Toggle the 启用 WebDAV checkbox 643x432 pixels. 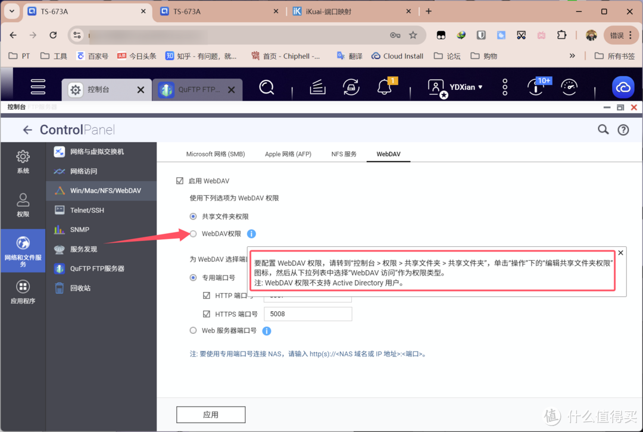[180, 181]
